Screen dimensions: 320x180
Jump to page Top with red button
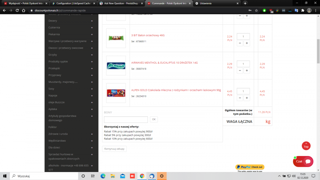coord(306,146)
